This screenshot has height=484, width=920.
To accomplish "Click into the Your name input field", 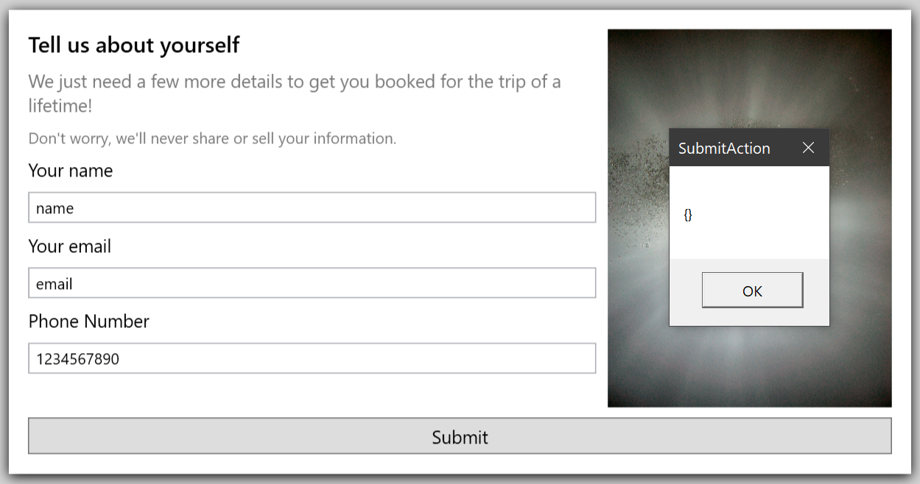I will pyautogui.click(x=312, y=207).
